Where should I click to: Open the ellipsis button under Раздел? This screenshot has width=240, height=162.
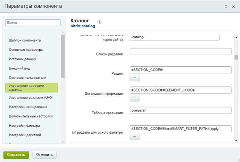point(135,77)
